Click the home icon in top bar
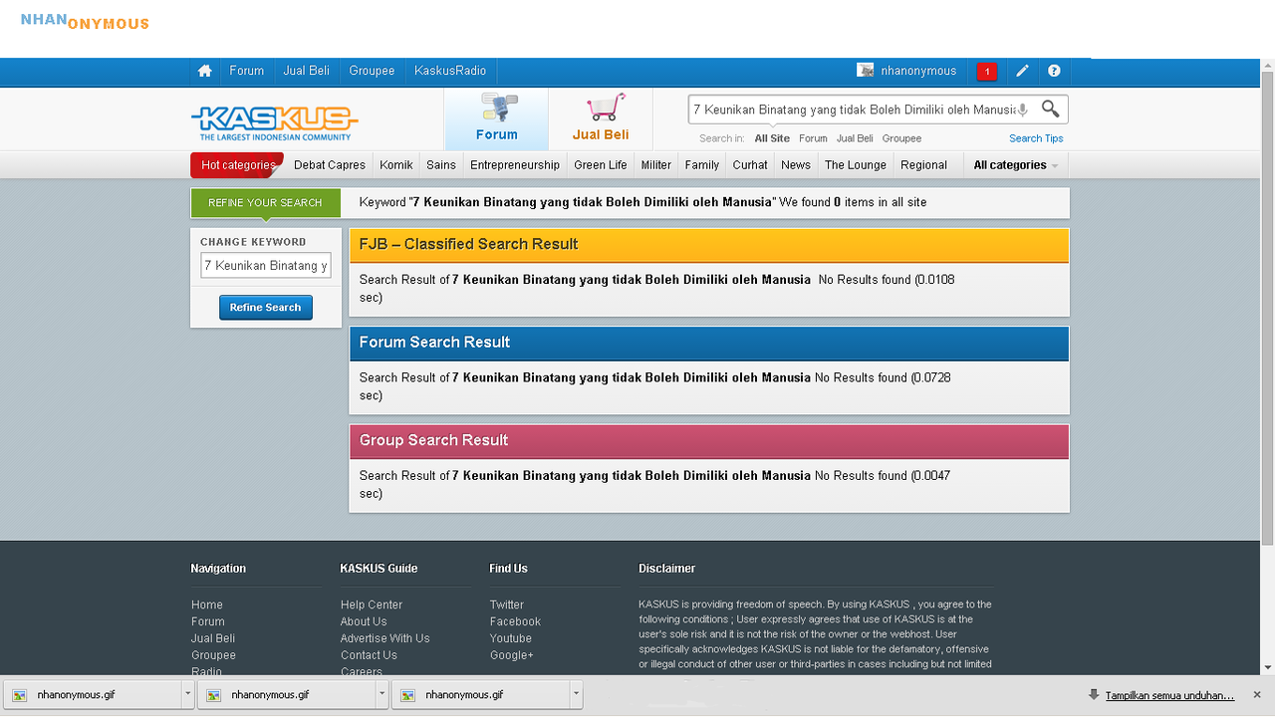 pos(205,71)
